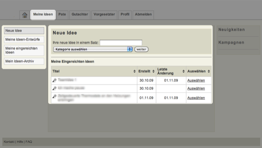Open the FAQ link in footer

29,142
